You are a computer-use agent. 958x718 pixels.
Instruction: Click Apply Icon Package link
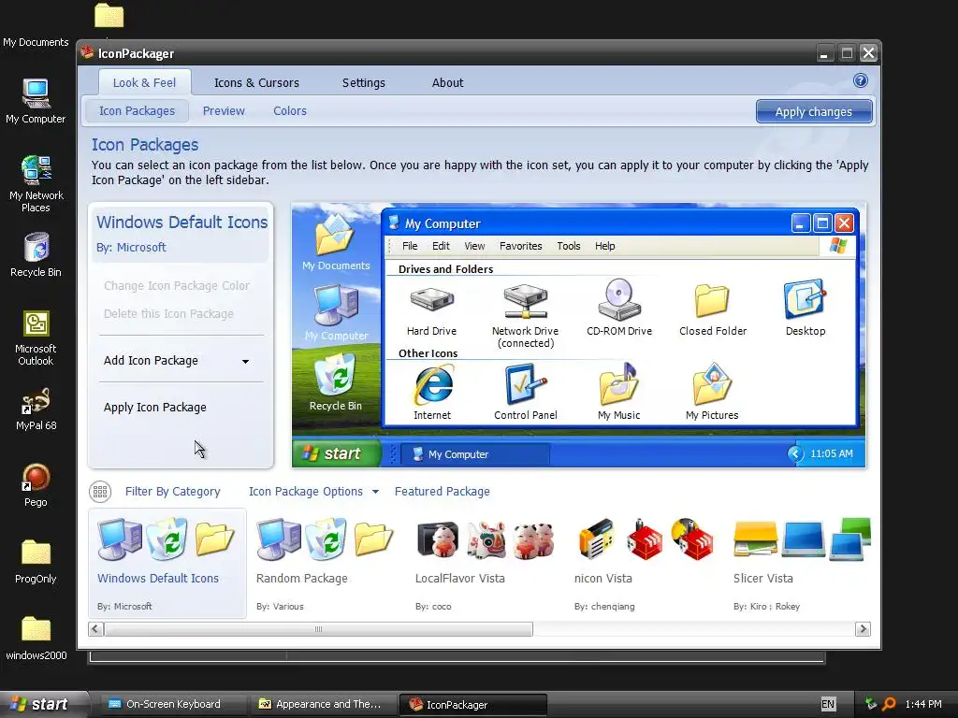click(x=155, y=408)
